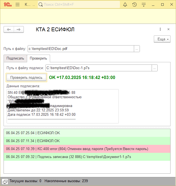Click the search magnifier icon
Screen dimensions: 176x186
pos(41,4)
